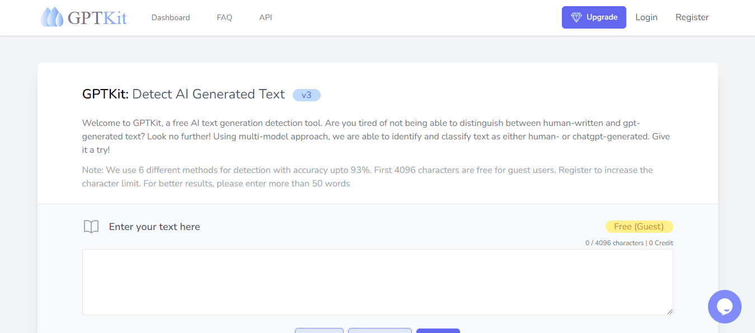Click the GPTKit wordmark in the header
The width and height of the screenshot is (755, 333).
(97, 18)
